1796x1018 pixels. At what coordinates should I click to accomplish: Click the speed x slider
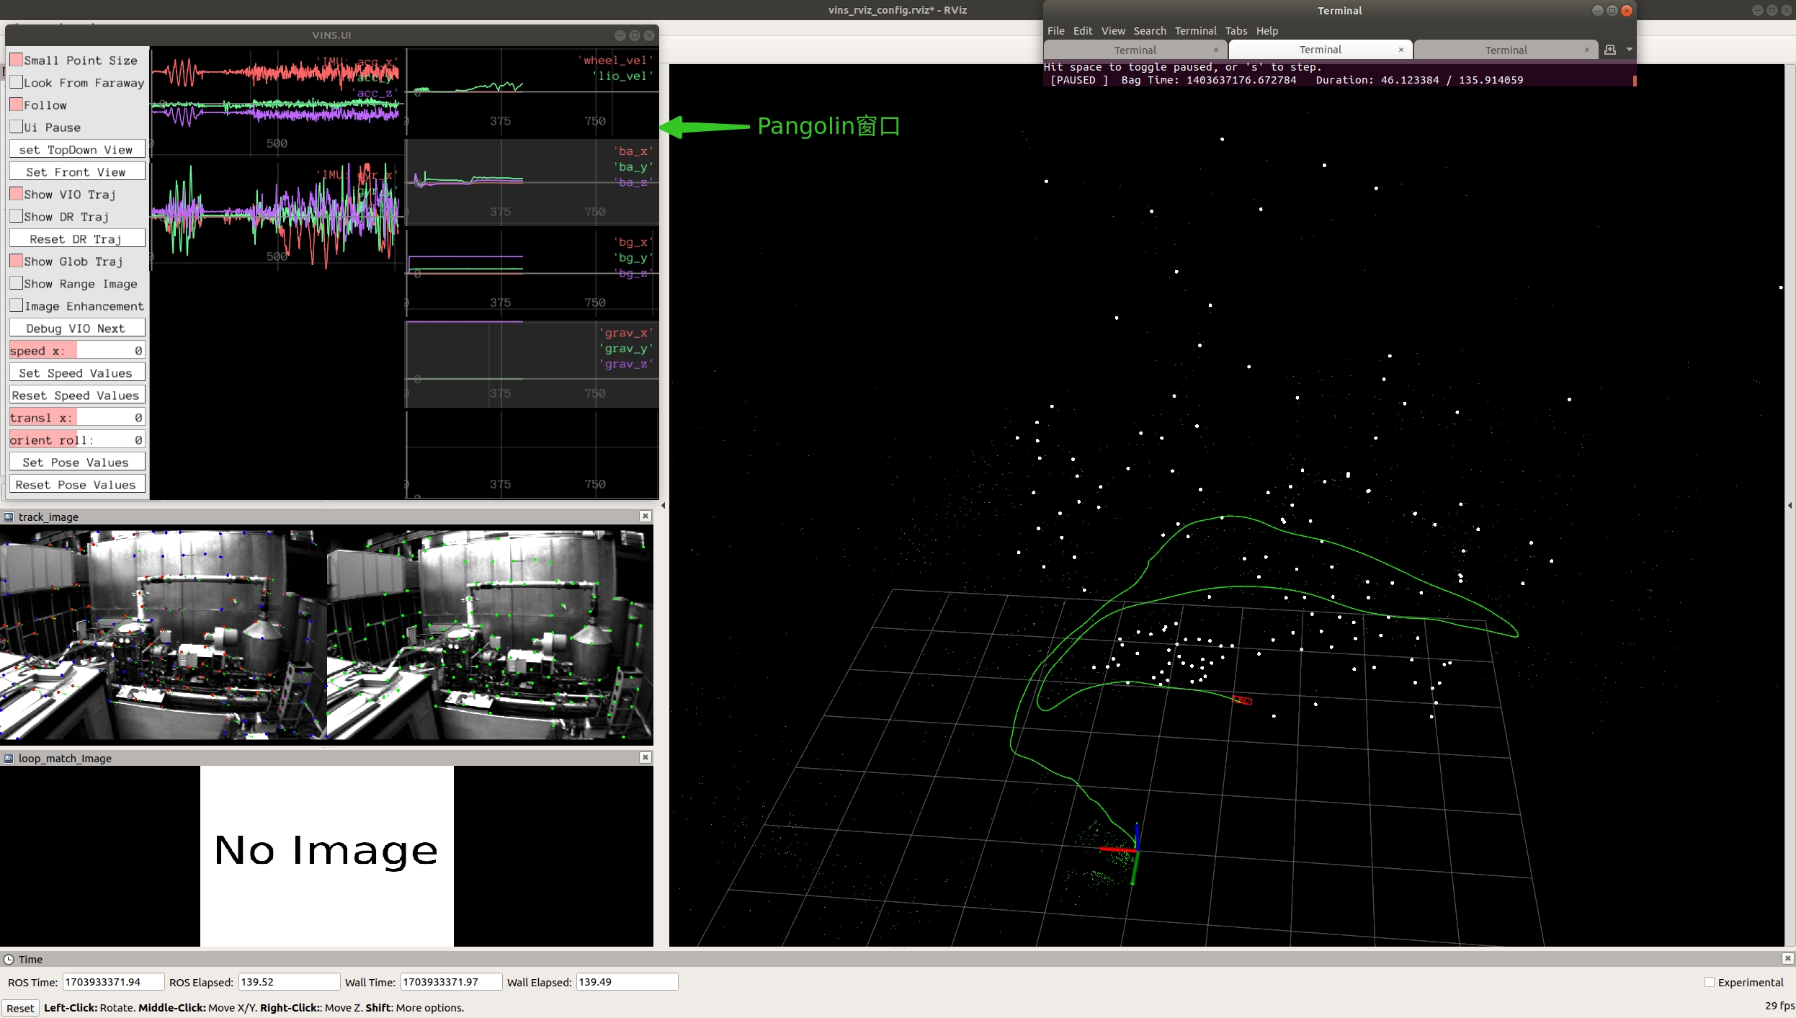click(76, 350)
